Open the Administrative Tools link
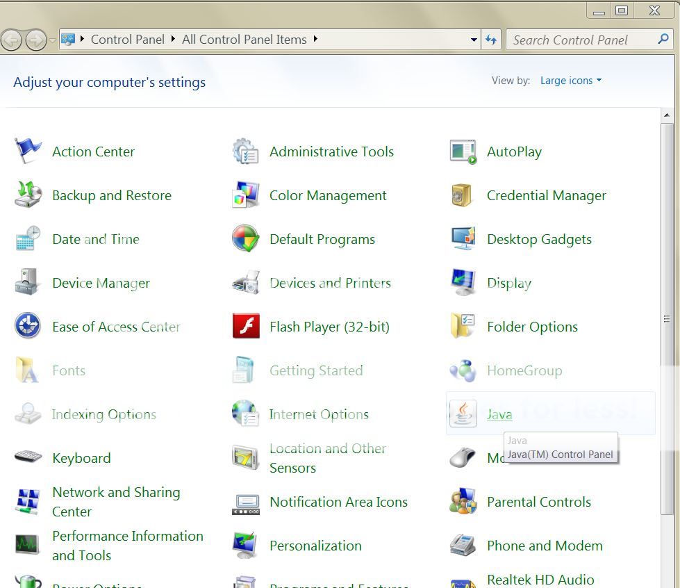 tap(331, 152)
